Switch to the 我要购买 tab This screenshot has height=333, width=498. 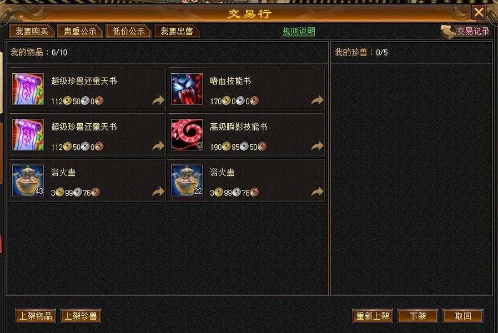[32, 32]
